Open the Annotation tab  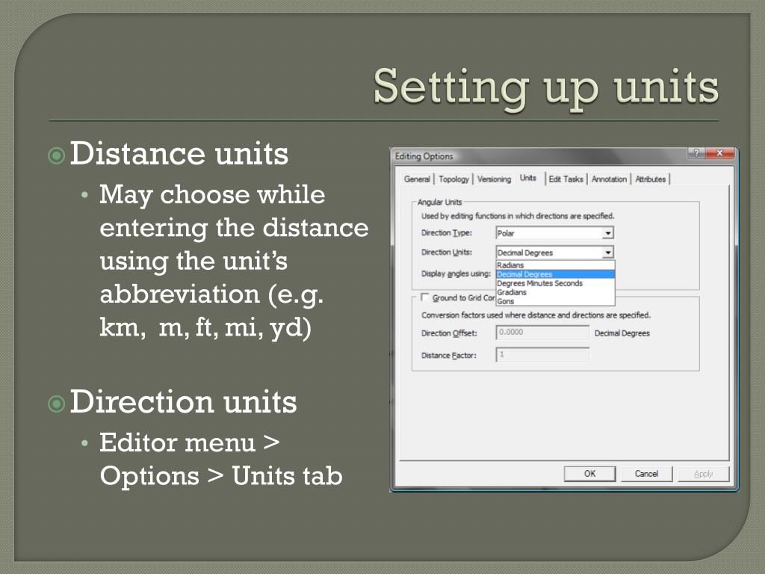609,179
